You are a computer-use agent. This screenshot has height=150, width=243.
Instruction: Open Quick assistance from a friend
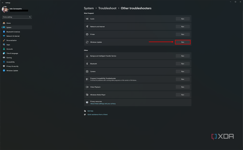tap(97, 115)
